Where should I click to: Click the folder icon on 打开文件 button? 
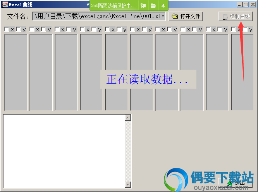[175, 16]
